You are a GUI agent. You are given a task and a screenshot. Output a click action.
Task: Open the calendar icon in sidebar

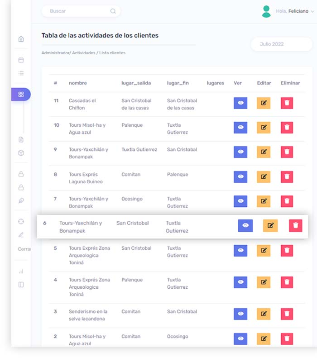(21, 60)
